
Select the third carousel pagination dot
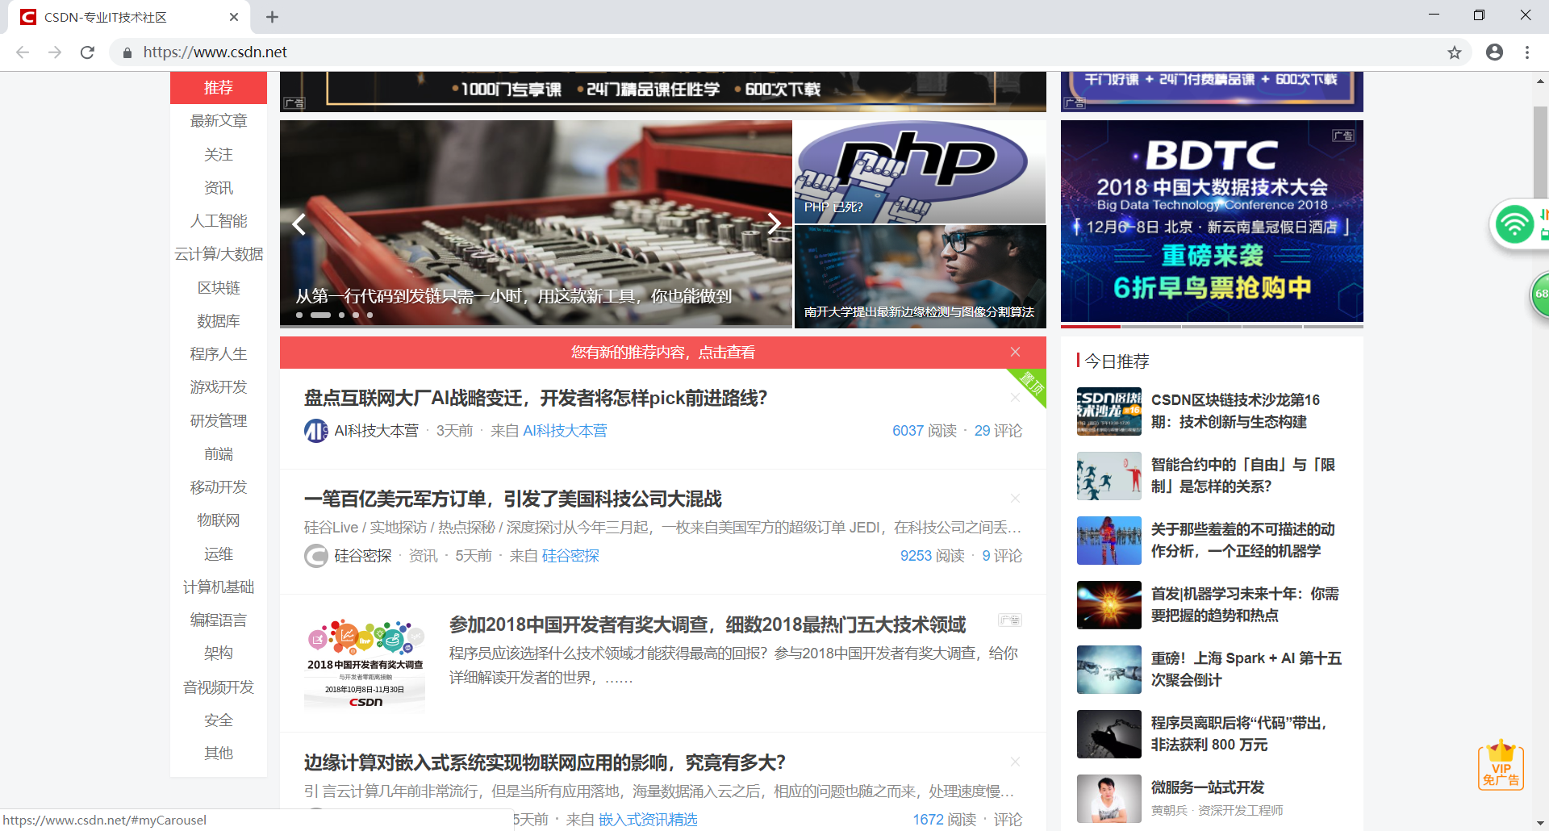[x=340, y=315]
